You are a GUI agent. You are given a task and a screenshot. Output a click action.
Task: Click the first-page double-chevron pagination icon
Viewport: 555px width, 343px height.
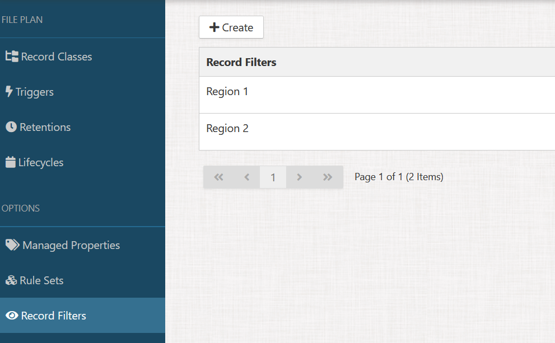pos(218,176)
